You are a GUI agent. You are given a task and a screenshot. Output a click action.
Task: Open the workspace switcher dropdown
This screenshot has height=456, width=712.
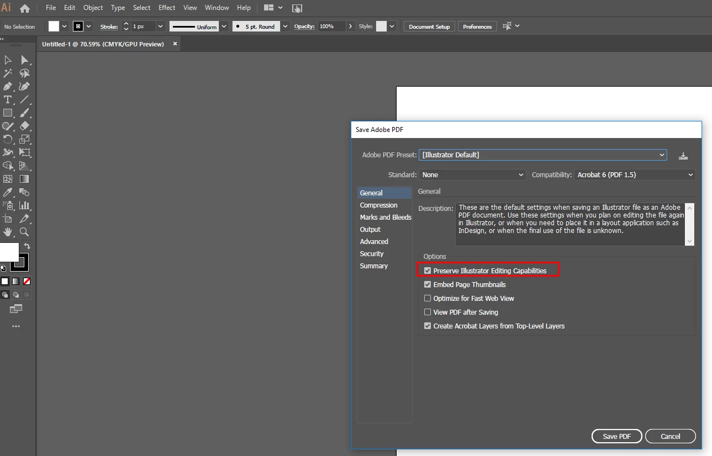(x=273, y=8)
